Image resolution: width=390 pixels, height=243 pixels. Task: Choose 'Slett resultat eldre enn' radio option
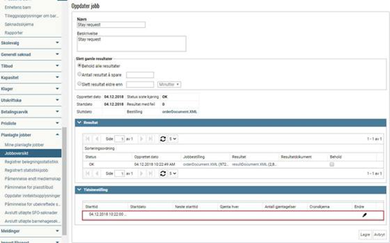tap(79, 83)
